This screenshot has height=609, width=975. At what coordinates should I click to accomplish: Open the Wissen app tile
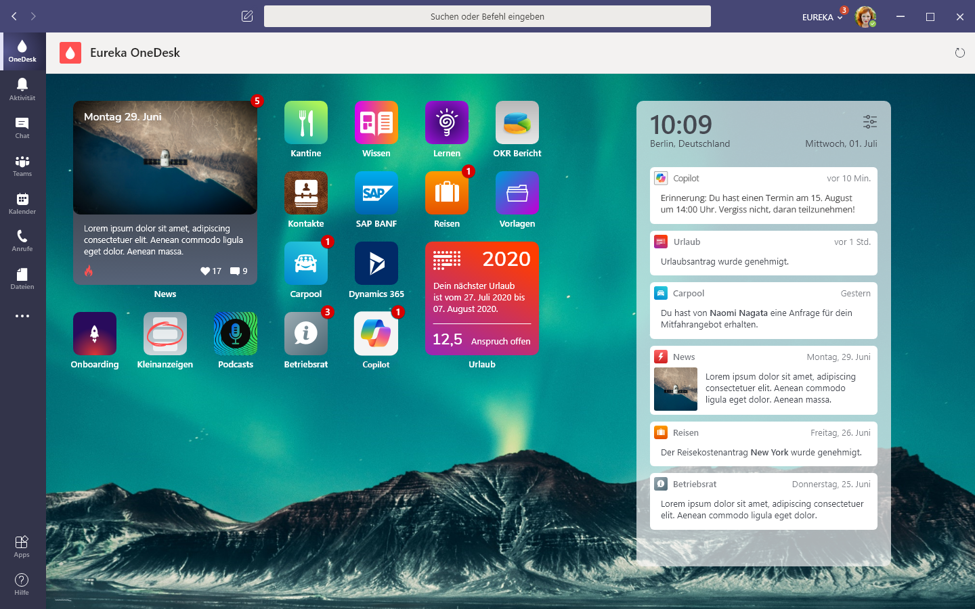point(376,122)
